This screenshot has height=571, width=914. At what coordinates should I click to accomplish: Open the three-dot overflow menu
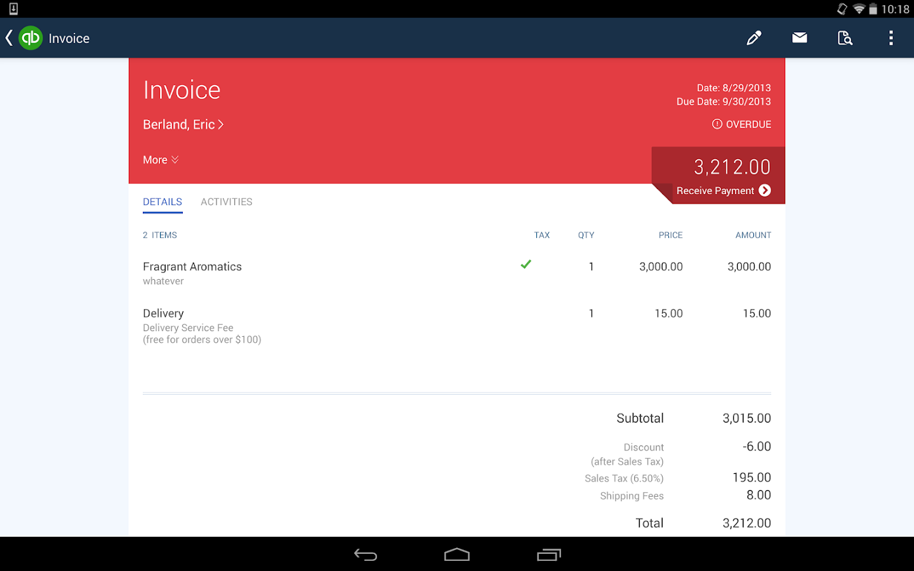tap(891, 38)
